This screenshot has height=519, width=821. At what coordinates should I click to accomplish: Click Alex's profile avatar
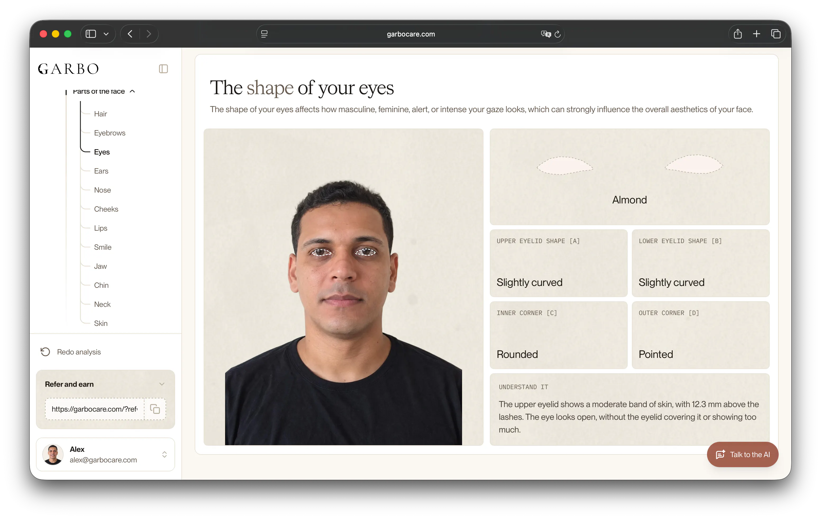coord(53,454)
